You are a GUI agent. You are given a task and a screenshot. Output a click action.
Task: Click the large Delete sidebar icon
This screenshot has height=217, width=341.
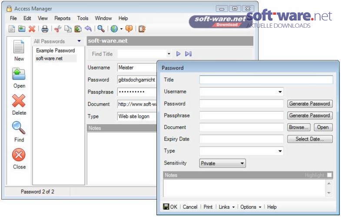click(x=19, y=101)
